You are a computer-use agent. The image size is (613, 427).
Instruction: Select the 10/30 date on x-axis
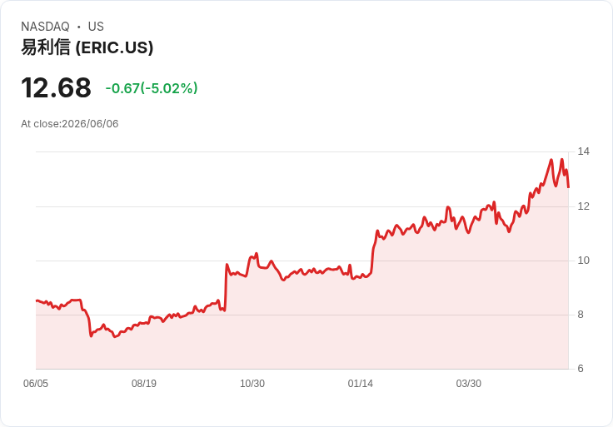point(252,383)
